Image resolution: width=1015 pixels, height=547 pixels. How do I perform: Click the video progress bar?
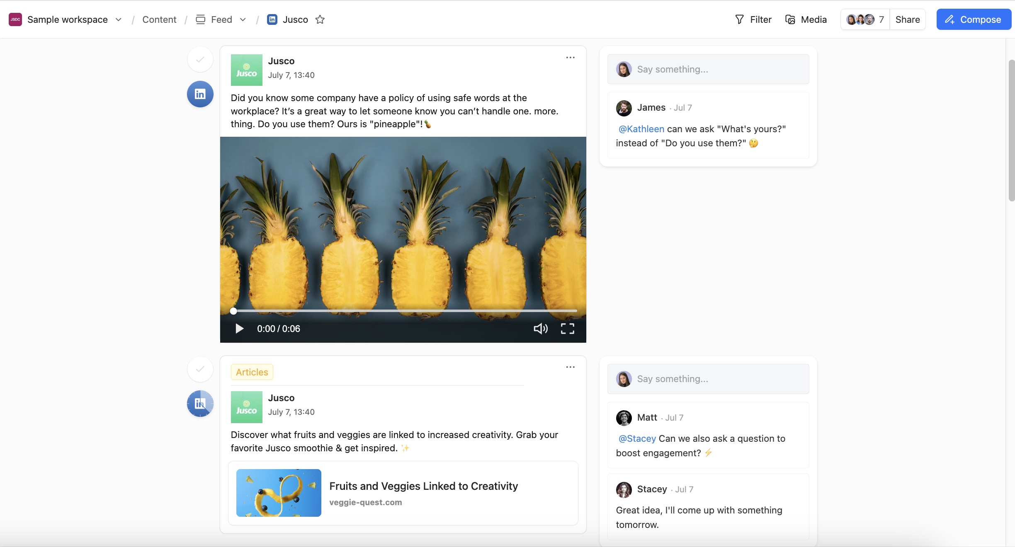tap(404, 311)
